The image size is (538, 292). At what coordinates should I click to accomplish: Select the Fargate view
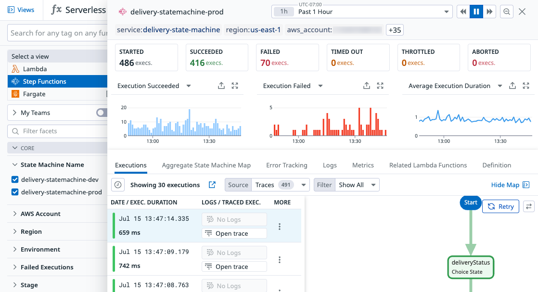coord(57,94)
